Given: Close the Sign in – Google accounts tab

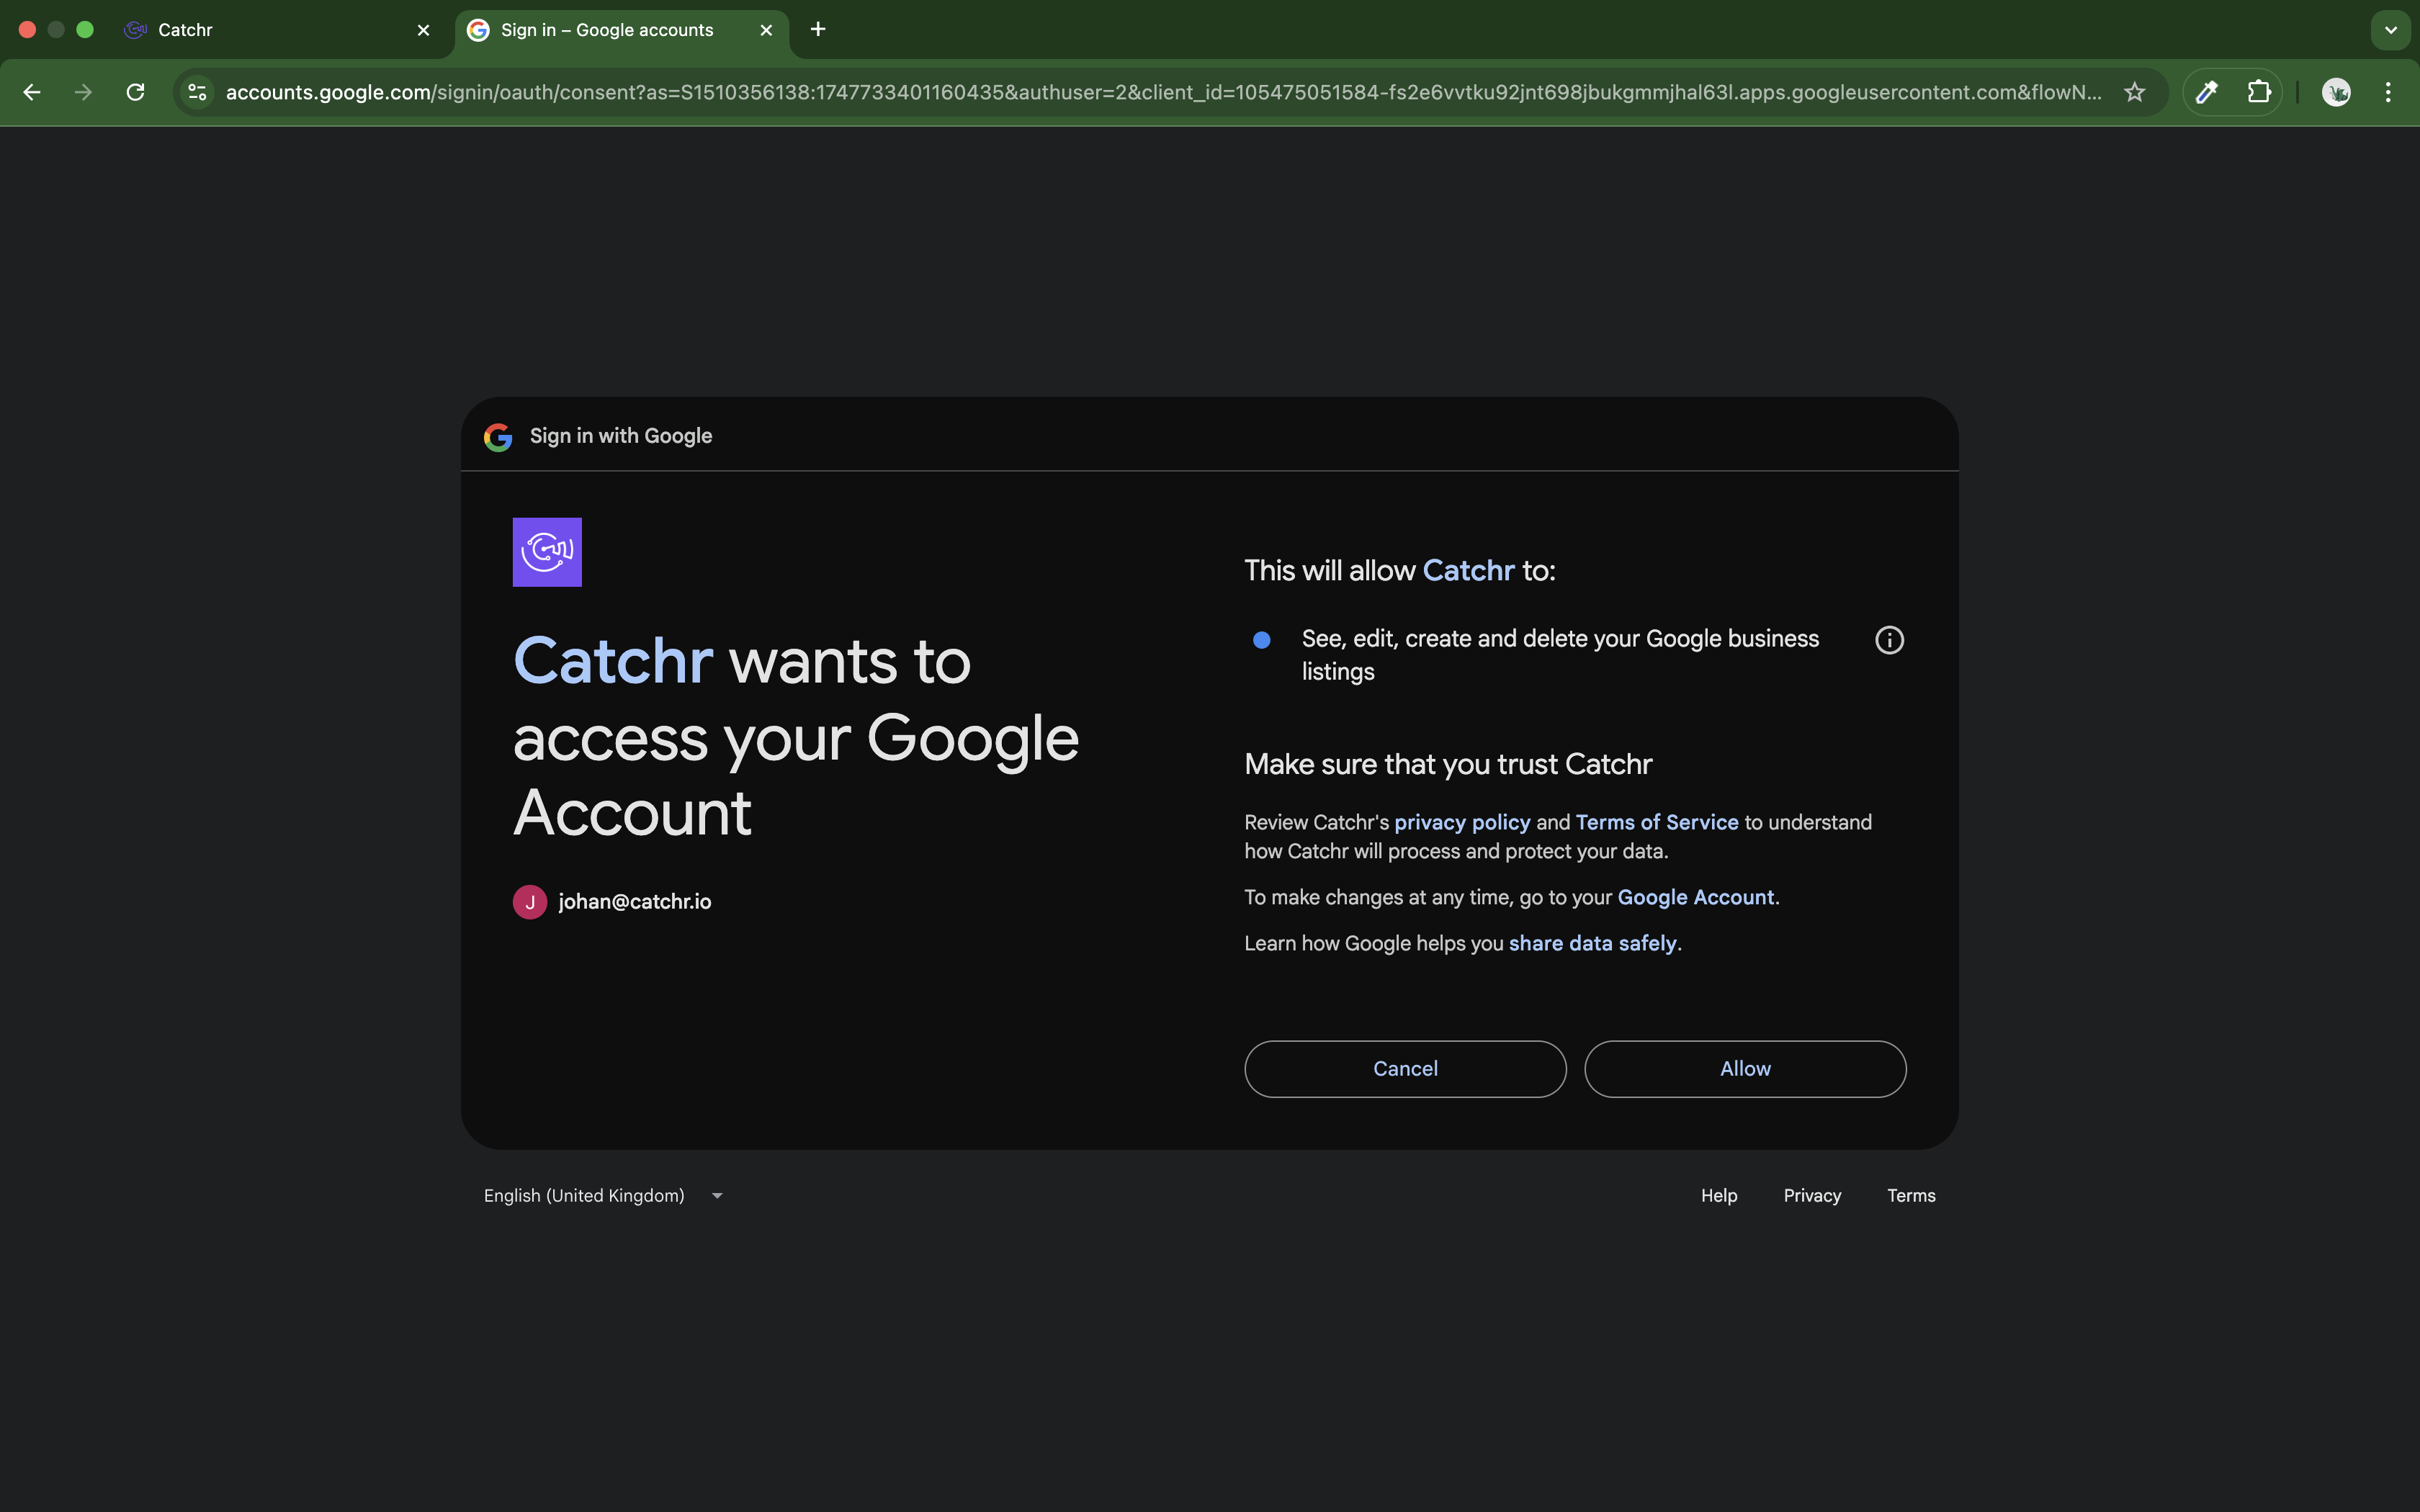Looking at the screenshot, I should click(766, 30).
